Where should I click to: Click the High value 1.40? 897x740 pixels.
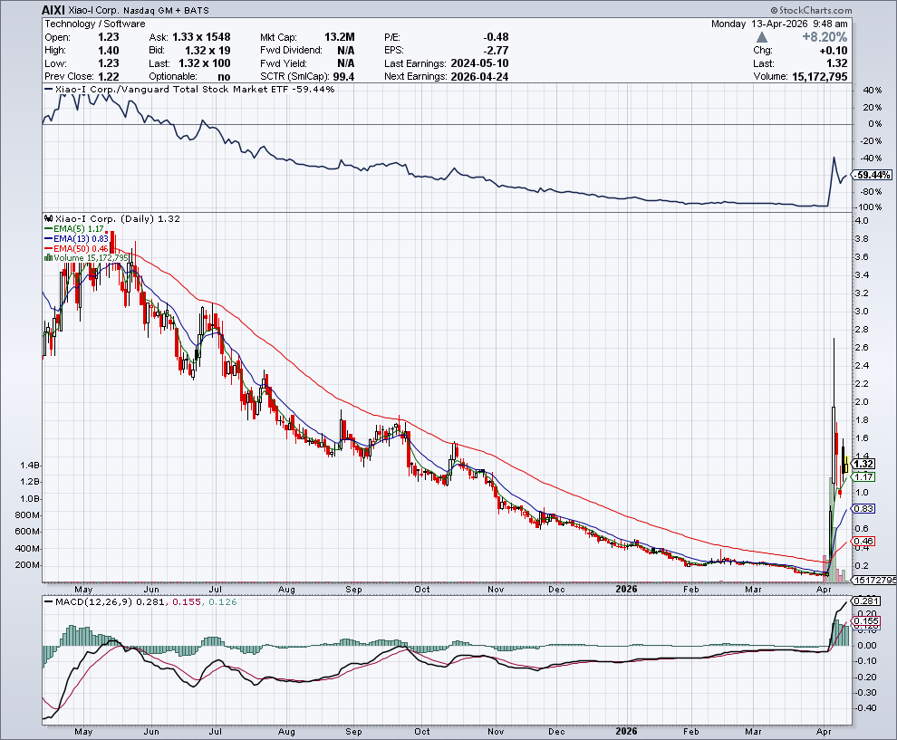[108, 51]
